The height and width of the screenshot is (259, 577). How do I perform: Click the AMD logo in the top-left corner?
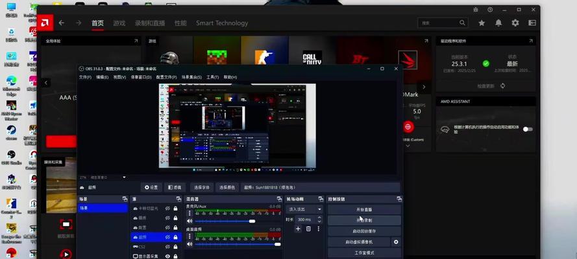45,23
